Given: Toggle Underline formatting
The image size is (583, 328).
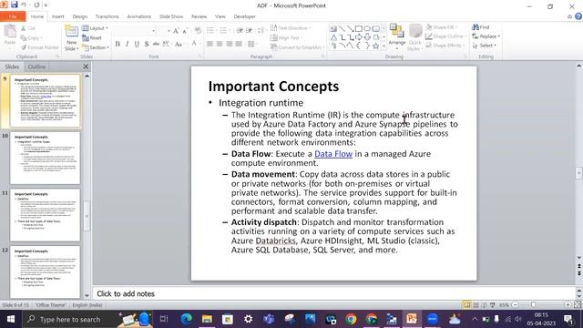Looking at the screenshot, I should [137, 44].
